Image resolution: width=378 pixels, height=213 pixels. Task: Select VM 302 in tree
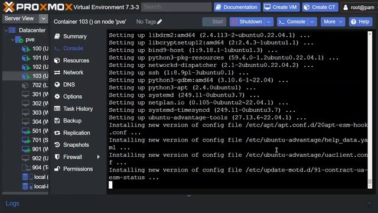25,104
